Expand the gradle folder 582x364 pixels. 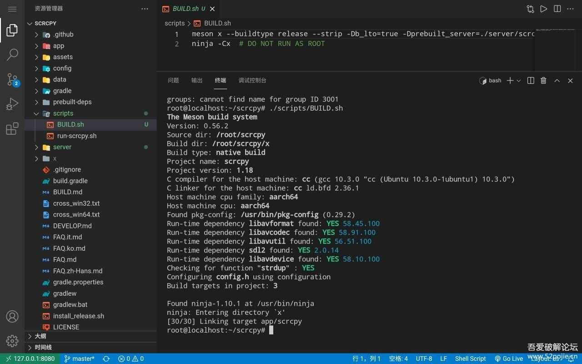pyautogui.click(x=91, y=91)
